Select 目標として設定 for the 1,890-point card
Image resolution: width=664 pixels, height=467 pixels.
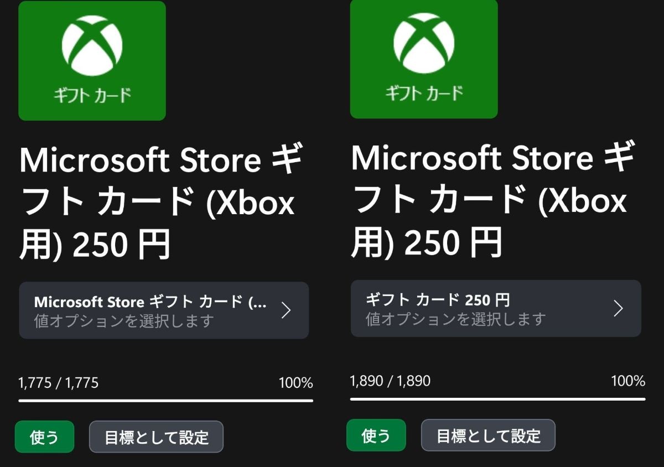pyautogui.click(x=488, y=435)
